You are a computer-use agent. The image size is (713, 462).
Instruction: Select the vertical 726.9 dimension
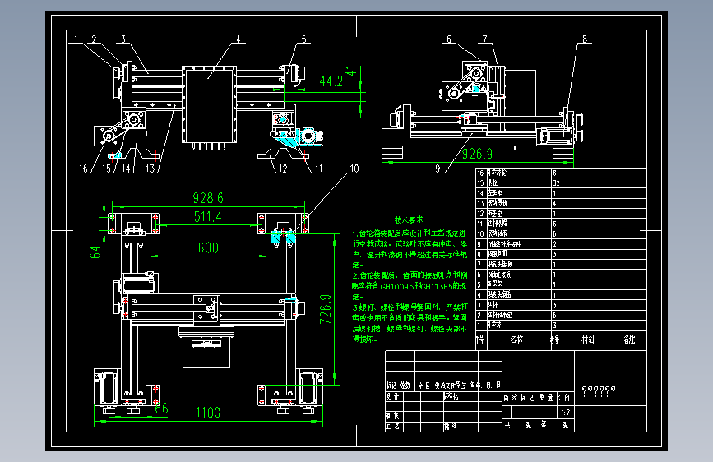tap(326, 309)
